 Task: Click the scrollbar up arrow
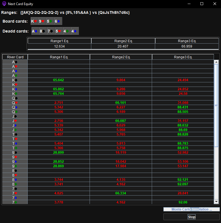click(216, 62)
